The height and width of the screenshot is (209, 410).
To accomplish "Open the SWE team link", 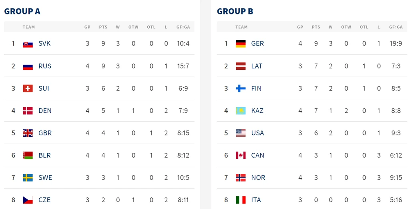I will (45, 178).
